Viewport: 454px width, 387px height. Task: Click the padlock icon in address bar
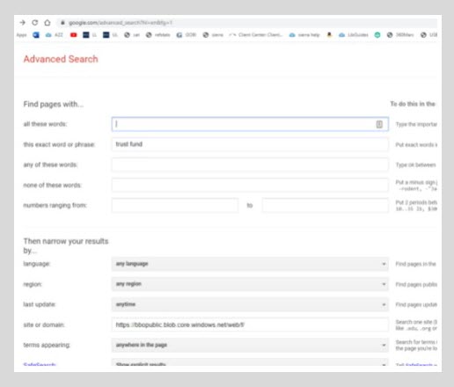[62, 23]
